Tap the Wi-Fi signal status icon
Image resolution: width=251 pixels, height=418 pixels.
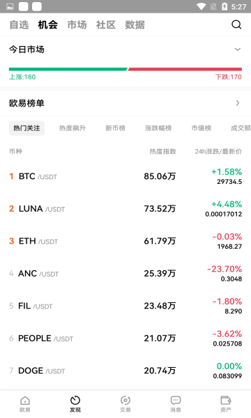(201, 7)
